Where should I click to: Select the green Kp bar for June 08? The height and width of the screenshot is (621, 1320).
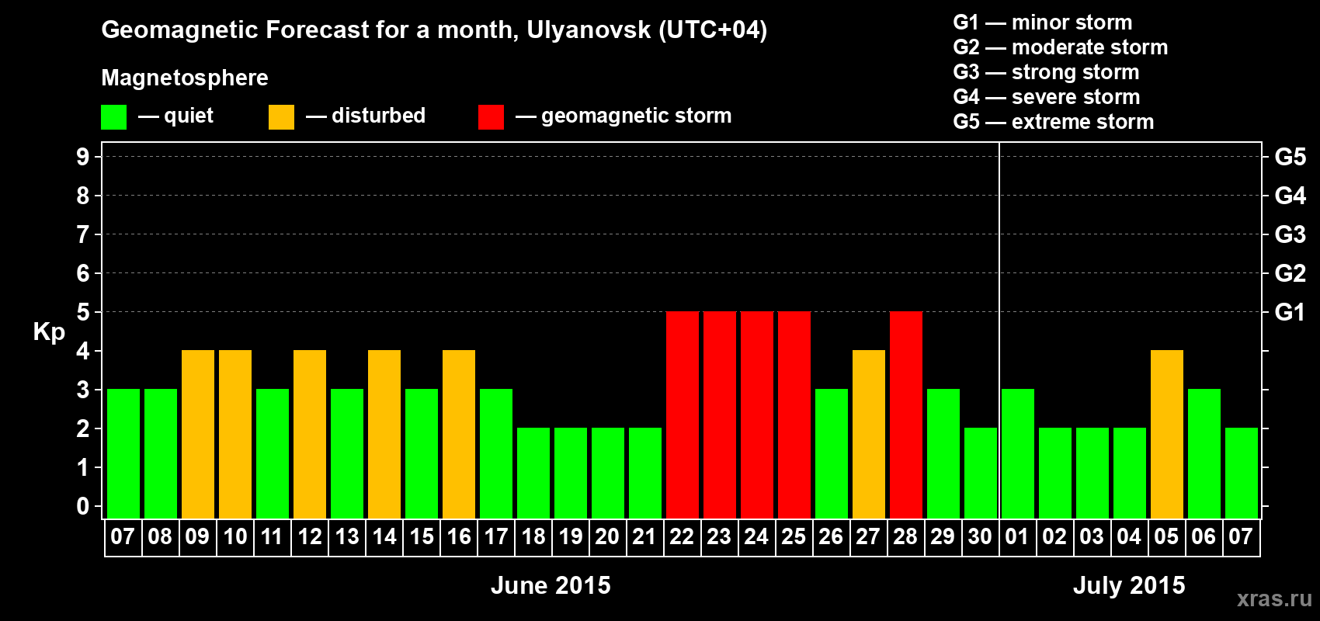click(x=161, y=454)
